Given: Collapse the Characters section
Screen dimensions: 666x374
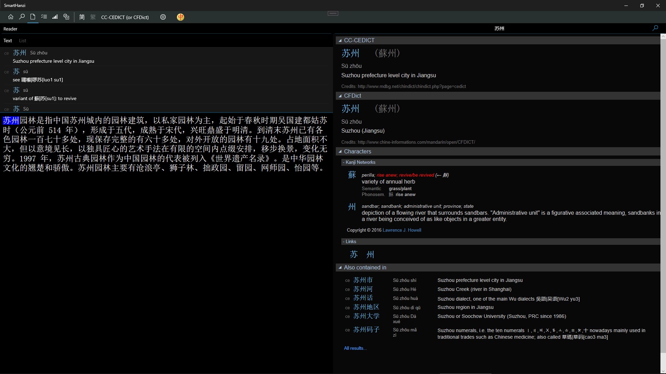Looking at the screenshot, I should [x=340, y=152].
